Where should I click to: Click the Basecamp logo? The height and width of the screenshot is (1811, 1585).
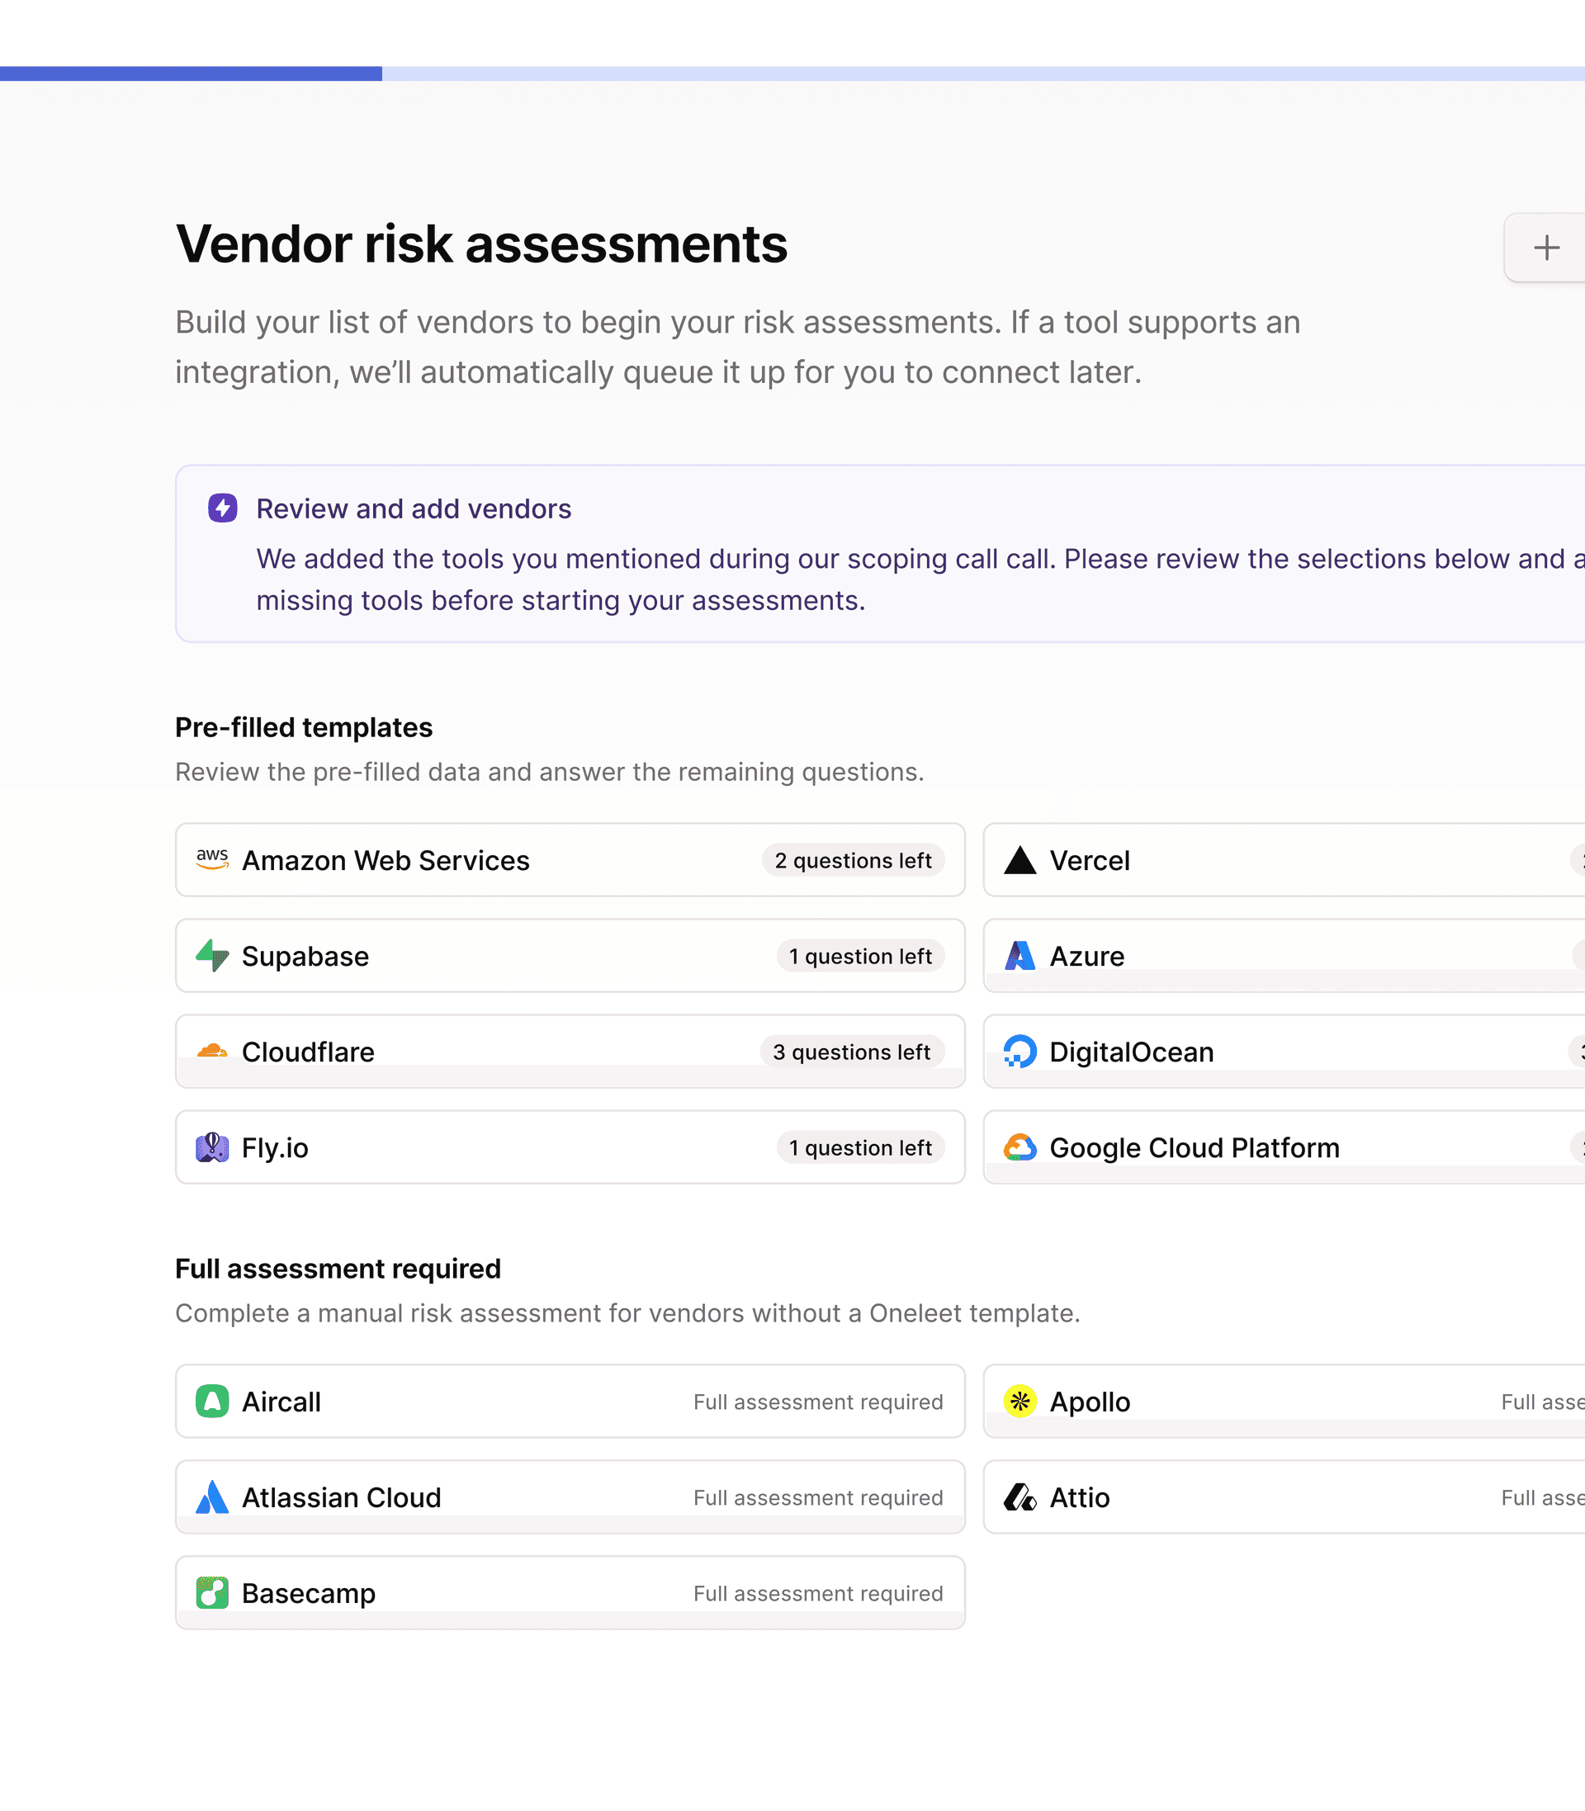211,1592
